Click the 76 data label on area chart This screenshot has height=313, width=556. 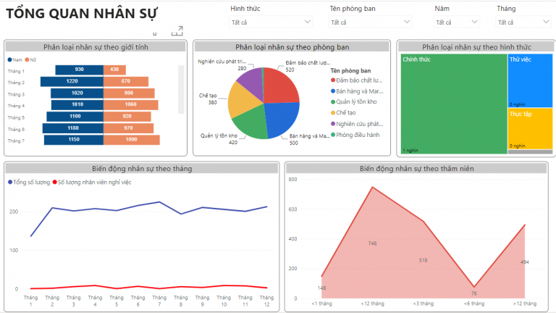(474, 293)
